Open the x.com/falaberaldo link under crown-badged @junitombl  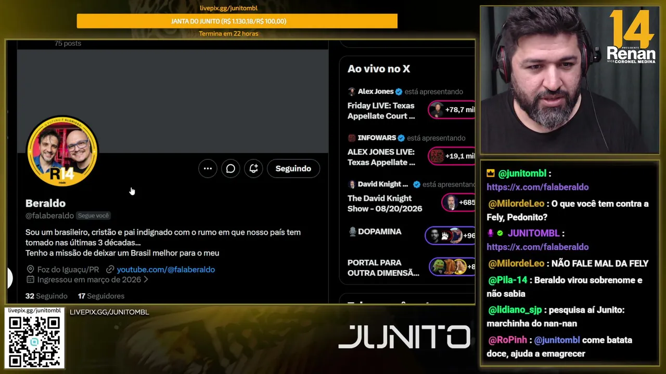tap(538, 187)
